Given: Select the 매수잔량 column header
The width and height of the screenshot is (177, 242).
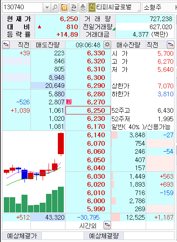Looking at the screenshot, I should click(x=128, y=45).
